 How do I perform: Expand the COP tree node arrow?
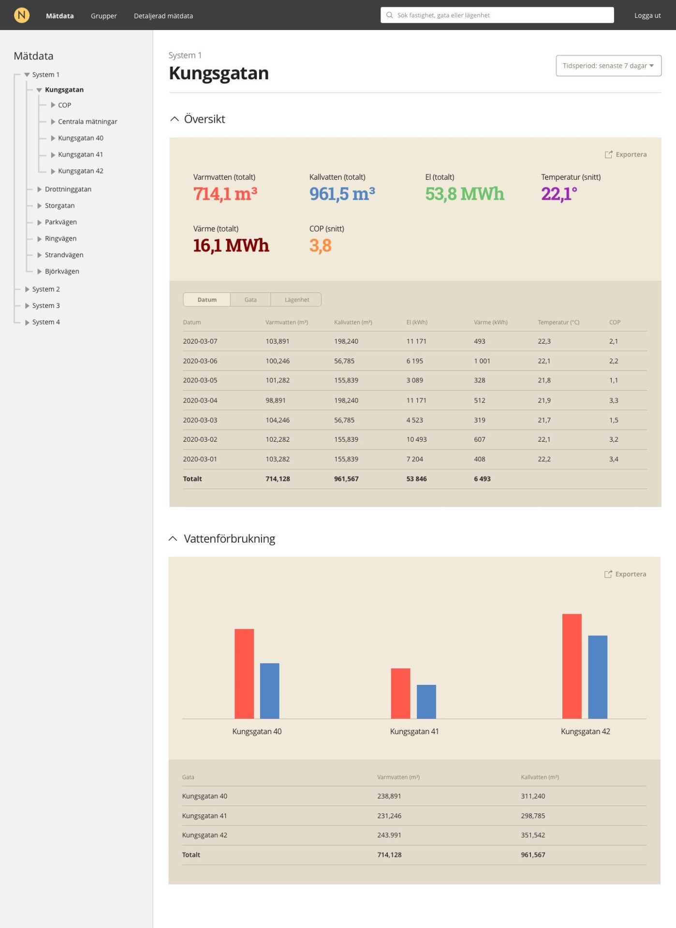coord(53,105)
